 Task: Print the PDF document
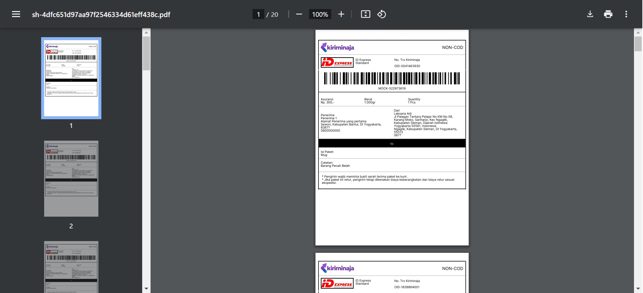(x=608, y=14)
